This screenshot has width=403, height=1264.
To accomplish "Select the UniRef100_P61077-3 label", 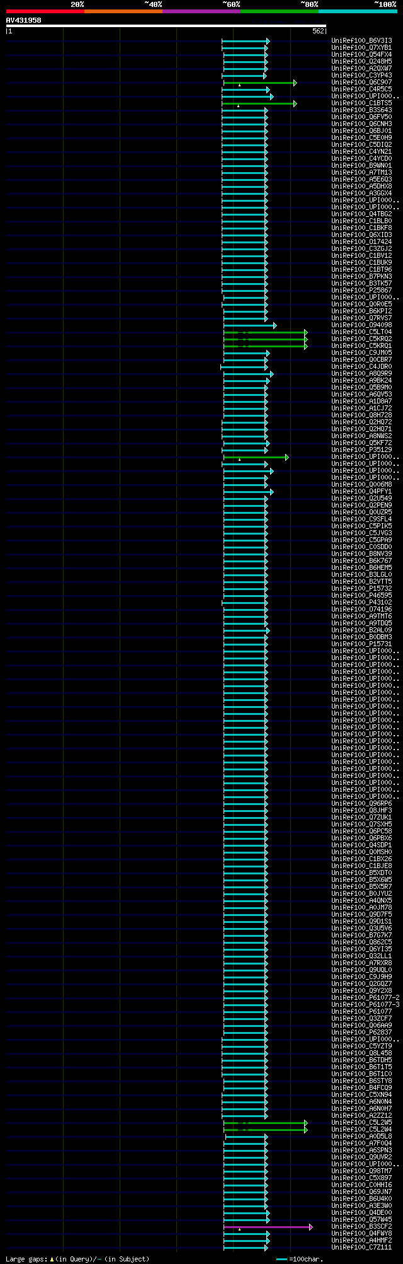I will (x=365, y=1004).
